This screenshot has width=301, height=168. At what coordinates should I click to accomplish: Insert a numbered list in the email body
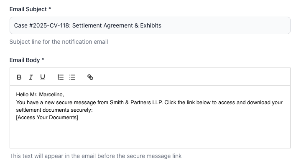[61, 77]
